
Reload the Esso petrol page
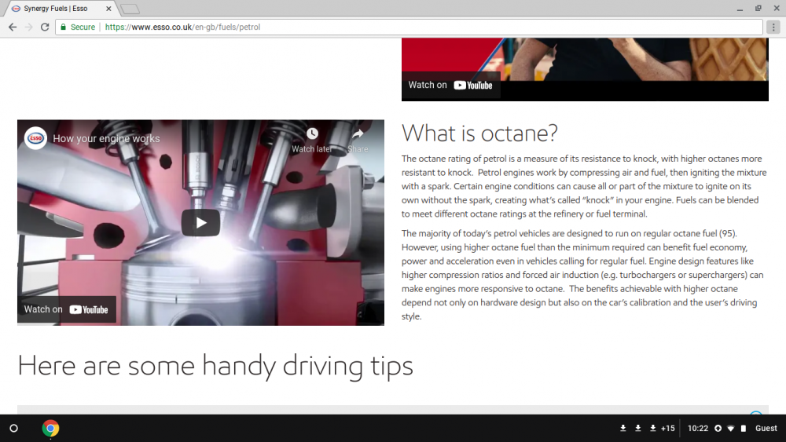click(x=45, y=27)
